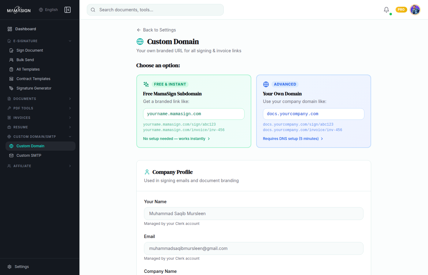
Task: Click the Custom Domain heading globe icon
Action: (140, 42)
